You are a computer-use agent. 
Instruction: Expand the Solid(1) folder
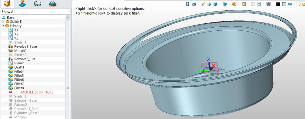coord(3,22)
